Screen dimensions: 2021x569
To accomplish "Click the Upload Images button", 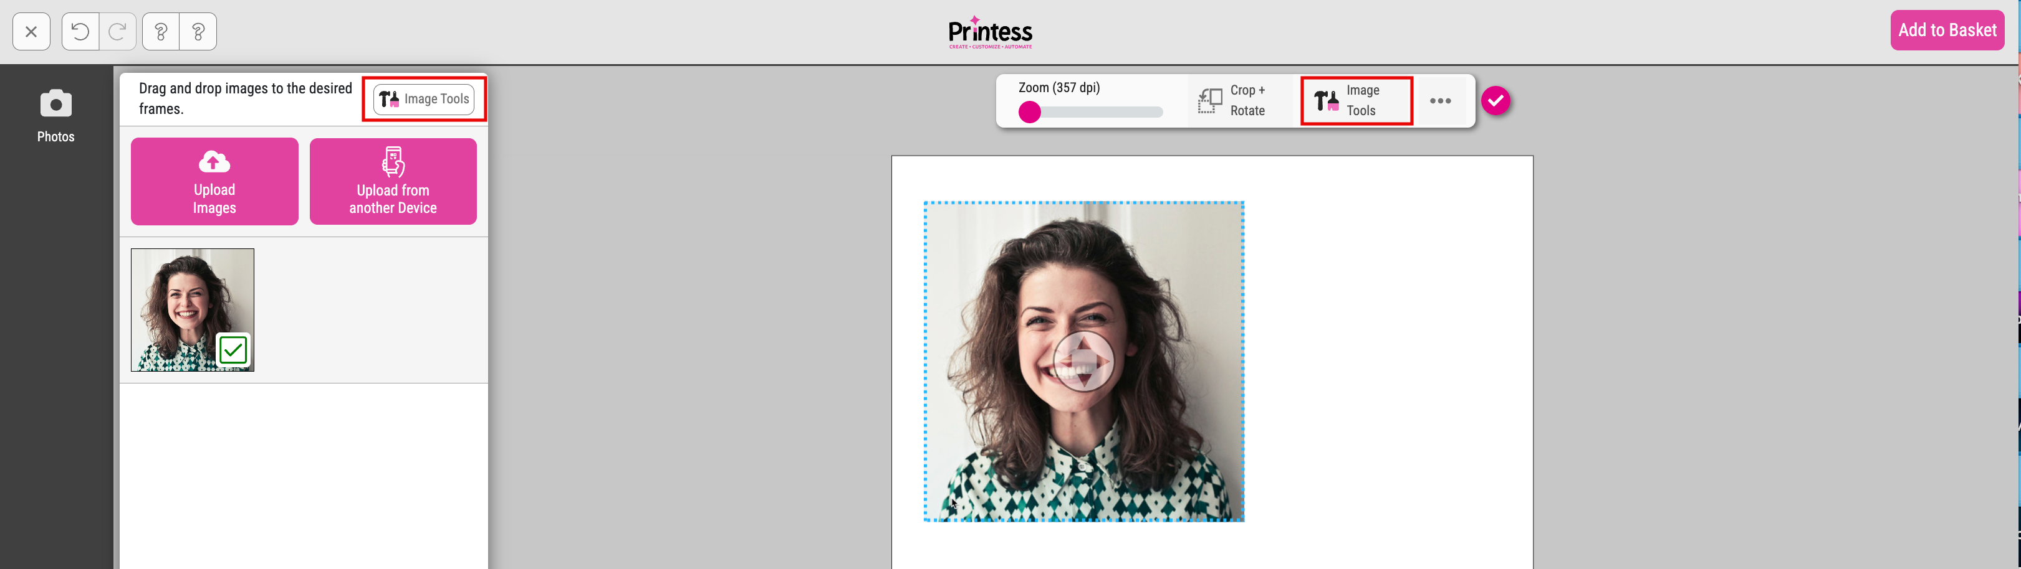I will 214,181.
